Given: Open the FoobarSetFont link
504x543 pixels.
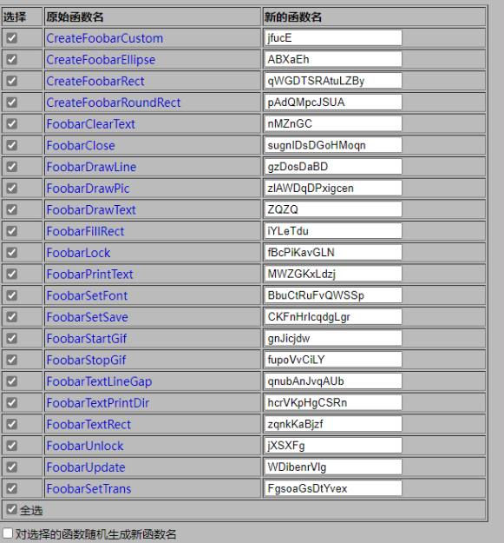Looking at the screenshot, I should [87, 295].
